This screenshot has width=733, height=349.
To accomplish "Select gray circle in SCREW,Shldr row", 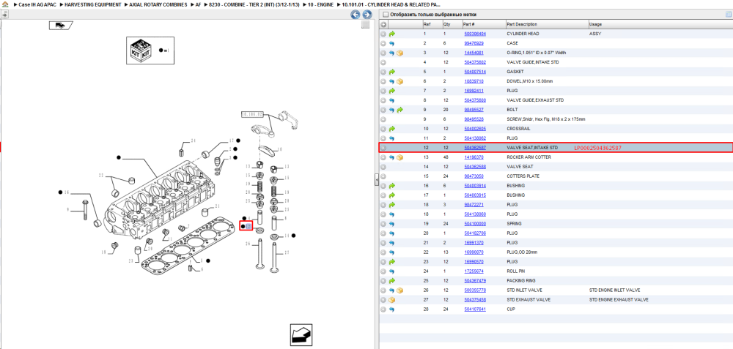I will 383,119.
